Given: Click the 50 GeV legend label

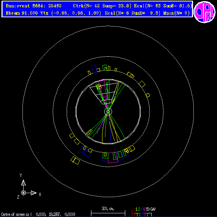Looking at the screenshot, I should (151, 209).
